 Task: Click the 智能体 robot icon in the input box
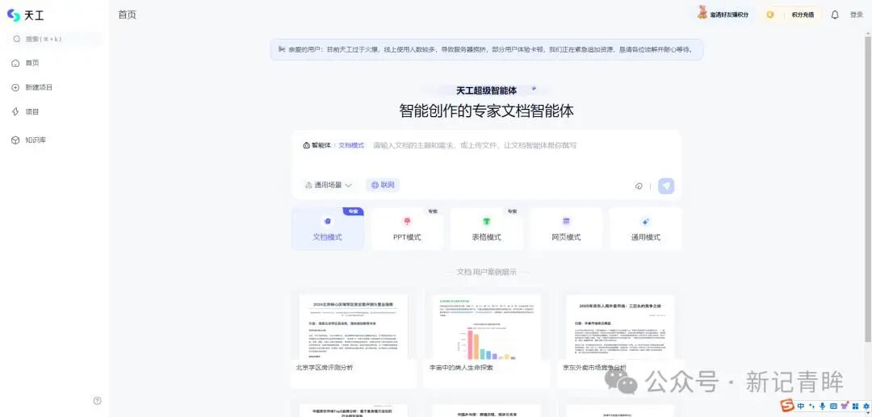[307, 145]
